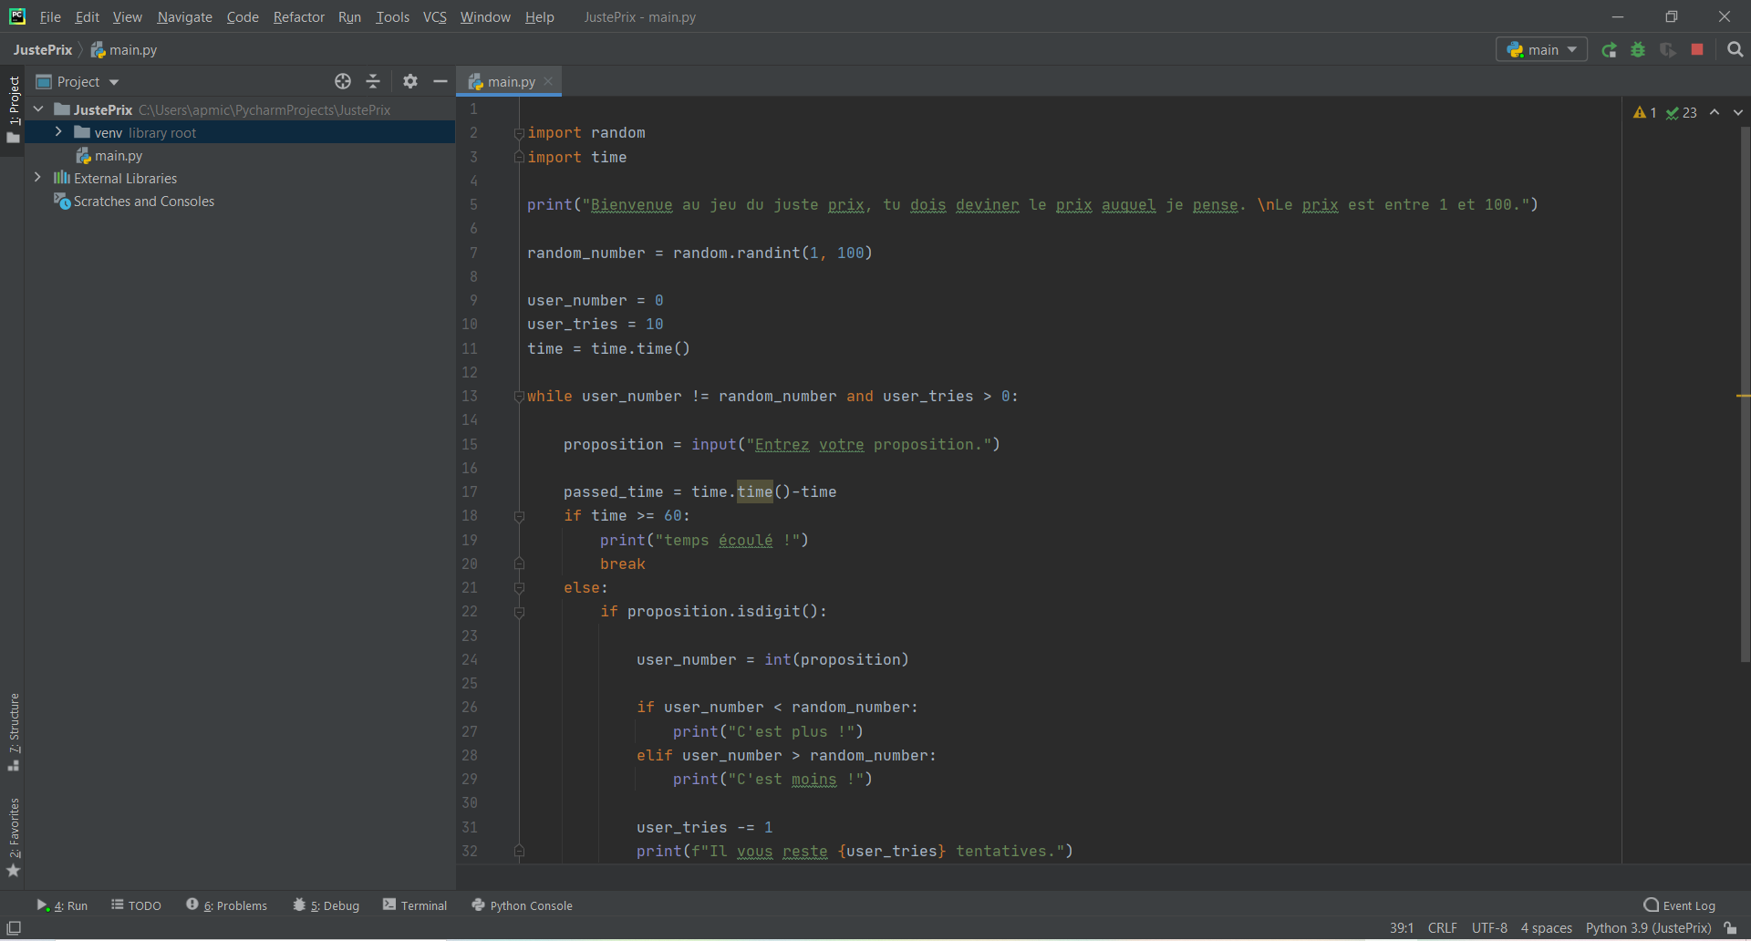Open run configuration main dropdown
This screenshot has width=1751, height=941.
pos(1541,50)
